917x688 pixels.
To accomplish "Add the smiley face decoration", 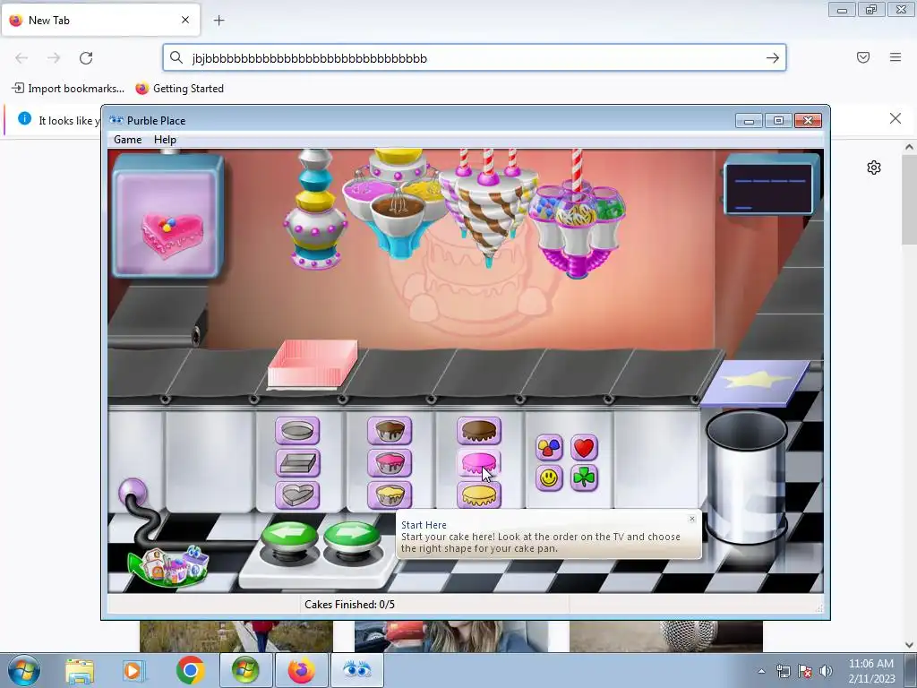I will tap(549, 478).
